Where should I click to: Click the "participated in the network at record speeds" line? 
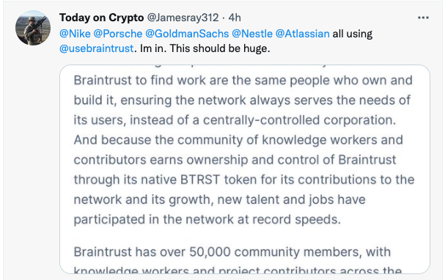click(x=207, y=220)
